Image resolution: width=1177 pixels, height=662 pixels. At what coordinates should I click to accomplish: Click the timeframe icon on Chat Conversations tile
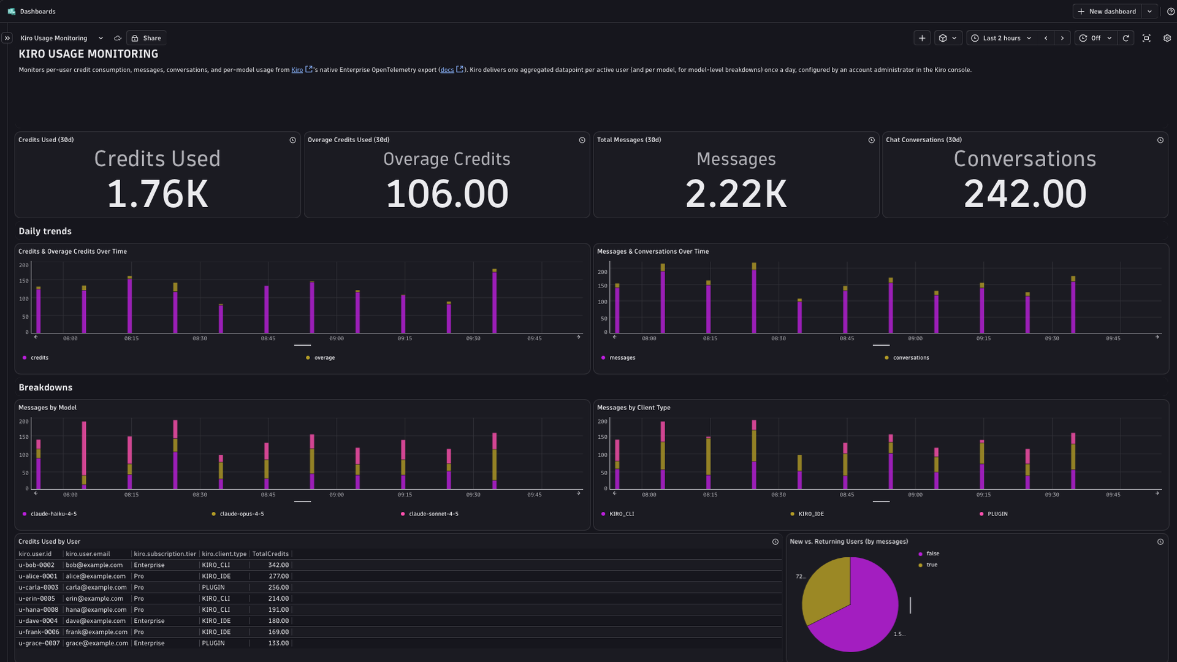coord(1160,140)
